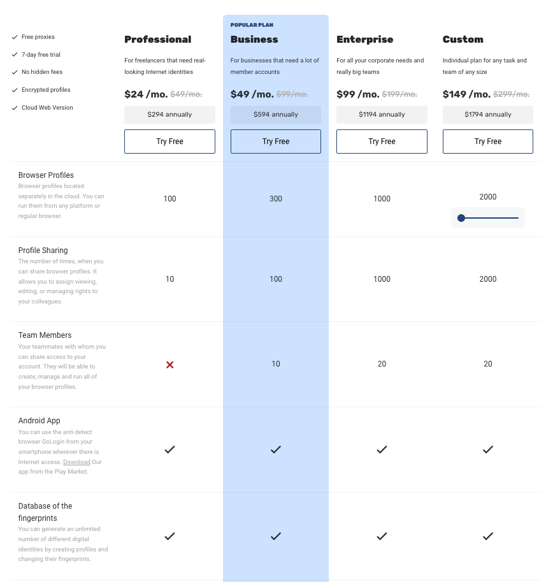Image resolution: width=546 pixels, height=582 pixels.
Task: Click the red X under Professional Team Members
Action: pos(169,365)
